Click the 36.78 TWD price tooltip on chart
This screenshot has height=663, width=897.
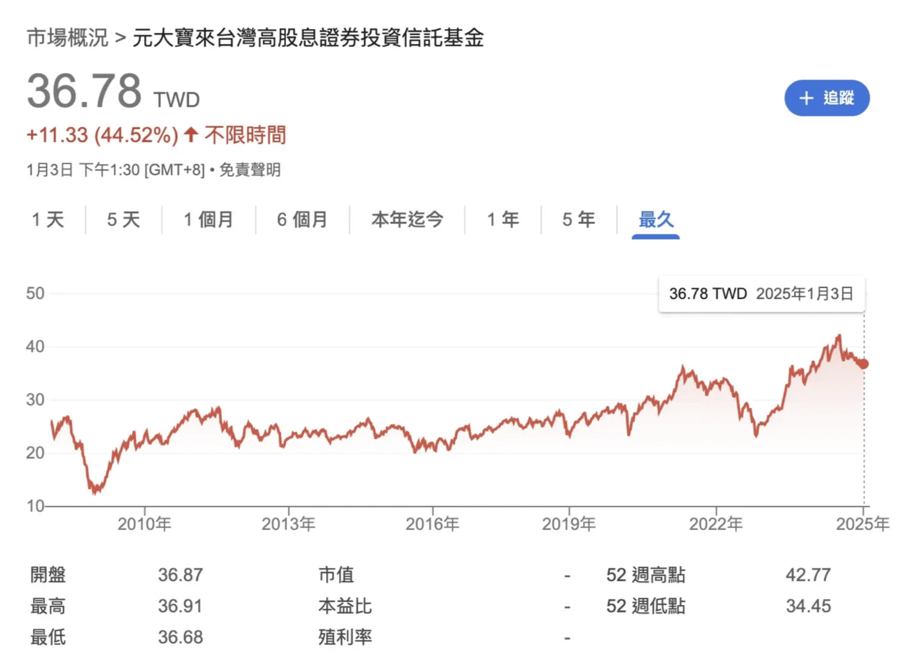coord(761,294)
